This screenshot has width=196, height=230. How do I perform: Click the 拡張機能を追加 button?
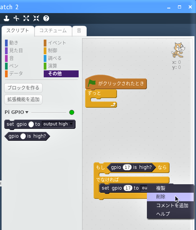(x=23, y=100)
